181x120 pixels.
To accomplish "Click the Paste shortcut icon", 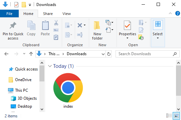I will tap(56, 37).
